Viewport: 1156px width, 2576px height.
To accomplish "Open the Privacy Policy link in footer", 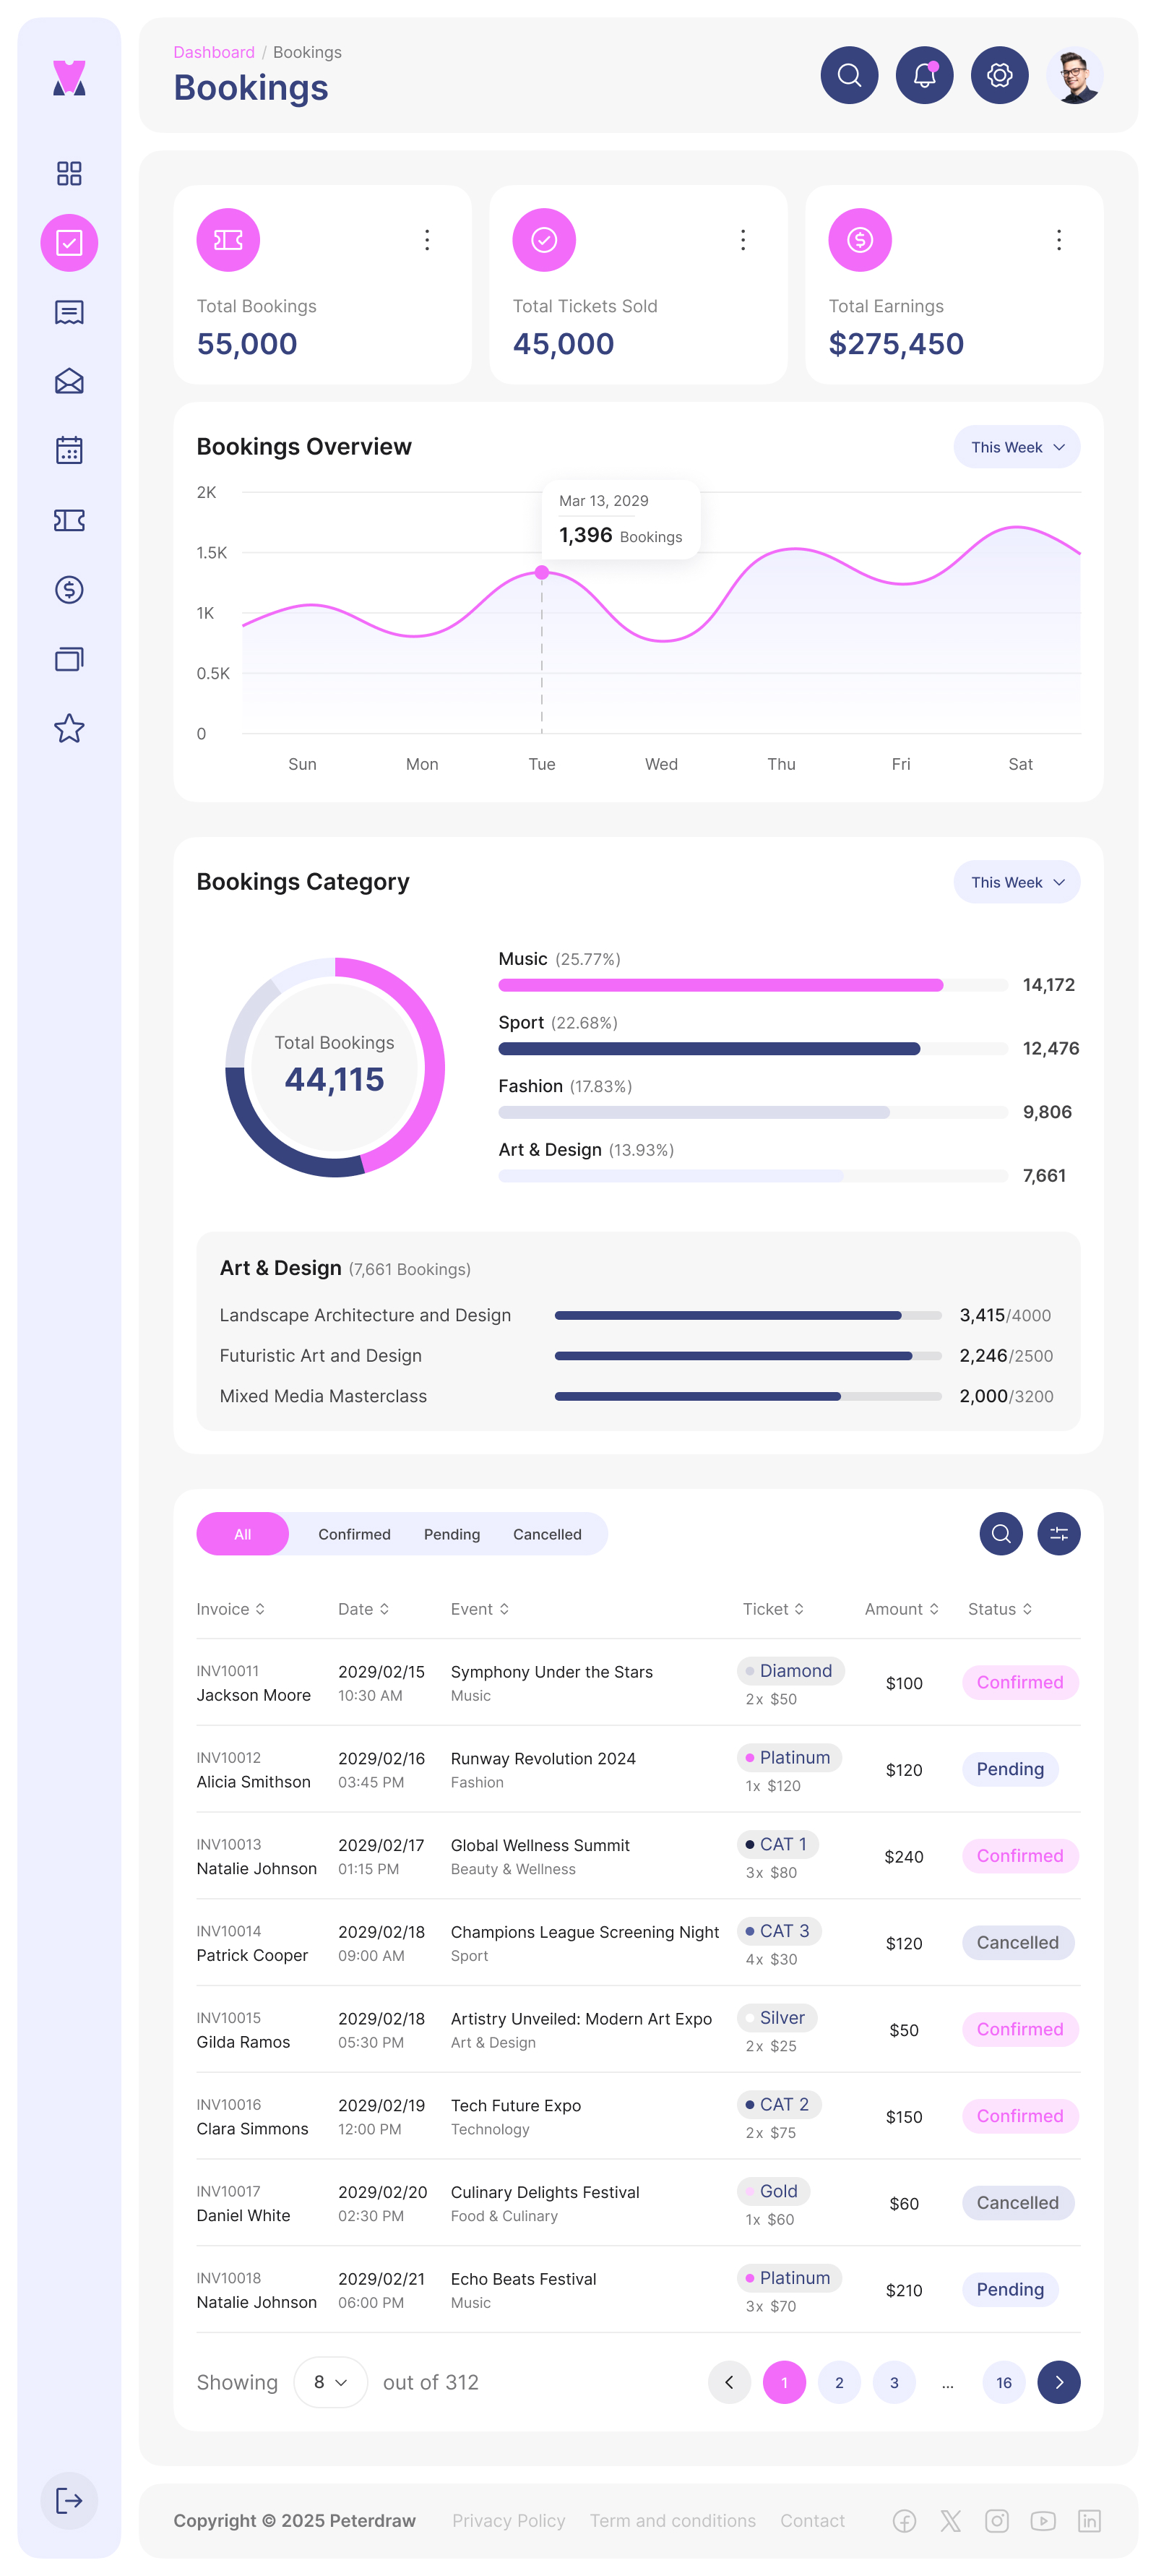I will coord(509,2521).
